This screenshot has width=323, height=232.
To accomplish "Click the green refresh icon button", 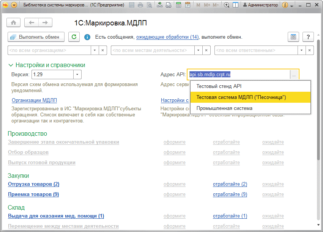I will tap(74, 37).
